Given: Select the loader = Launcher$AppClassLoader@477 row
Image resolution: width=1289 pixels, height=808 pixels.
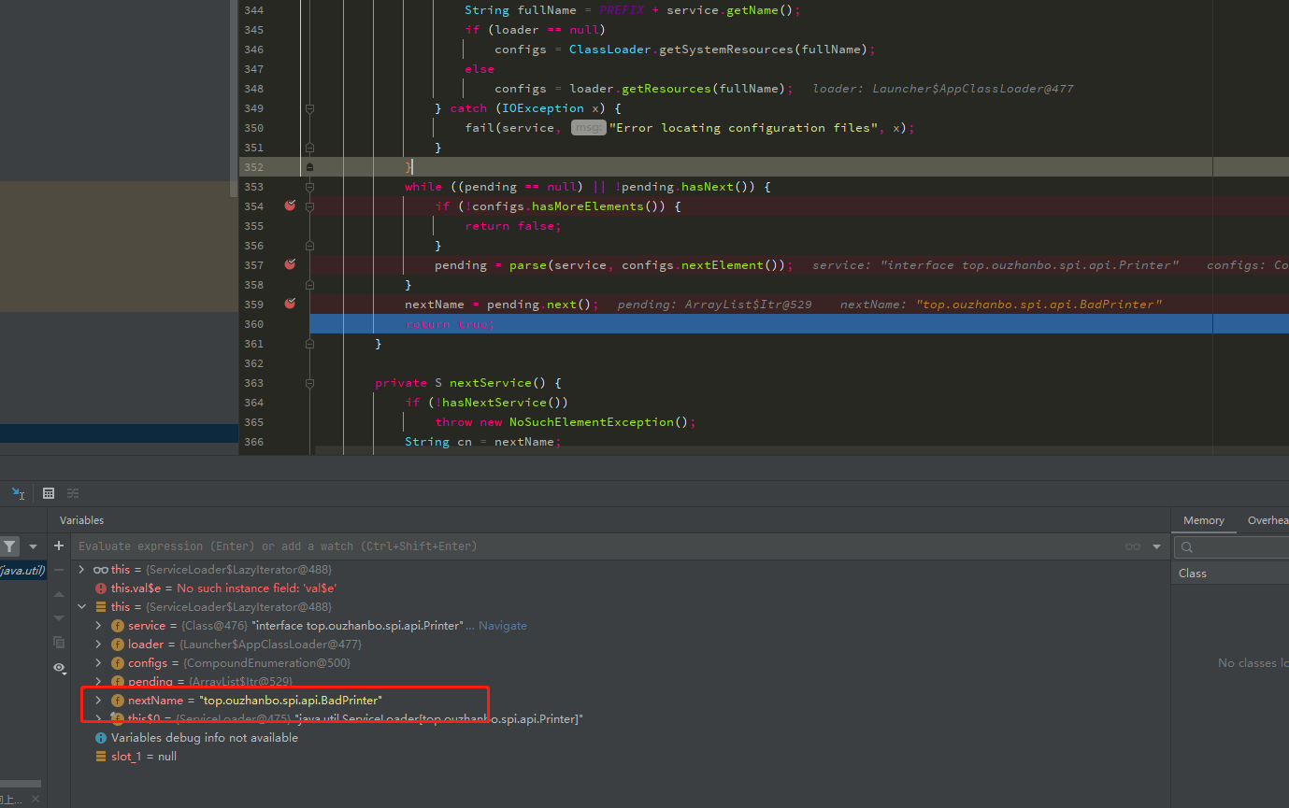Looking at the screenshot, I should [x=621, y=644].
